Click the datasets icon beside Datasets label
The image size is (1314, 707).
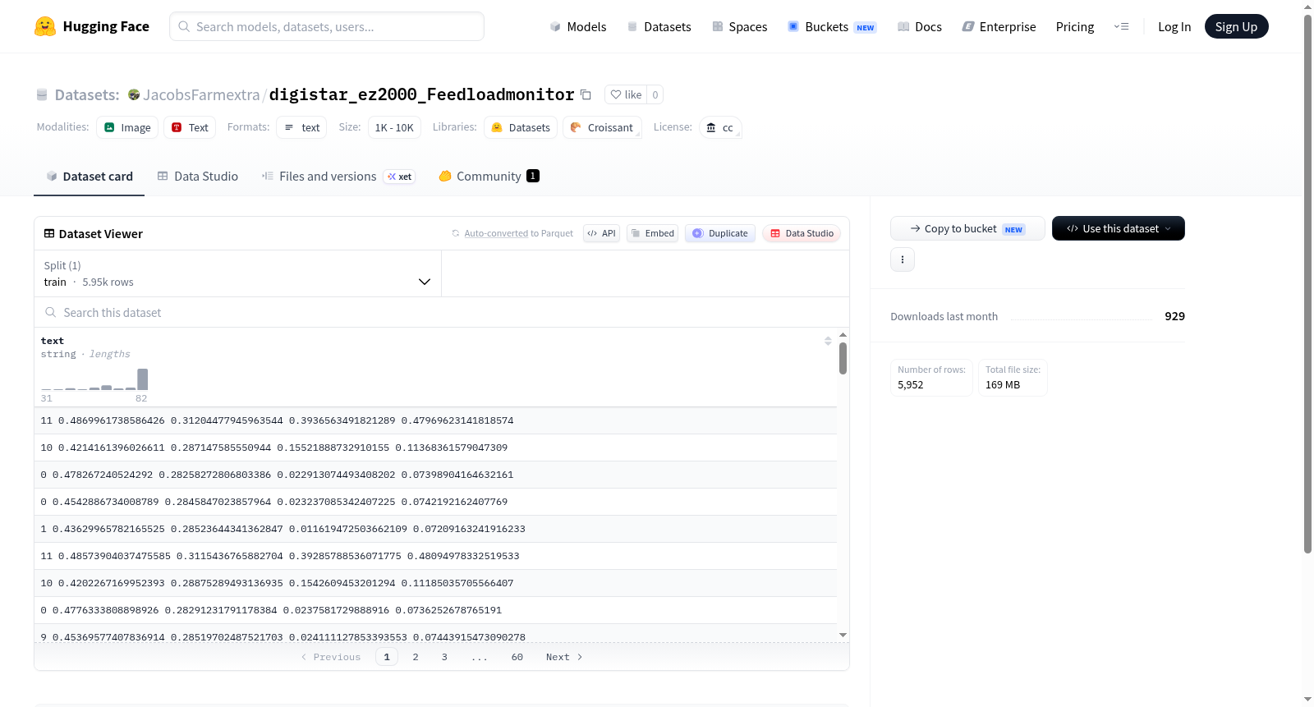[42, 94]
